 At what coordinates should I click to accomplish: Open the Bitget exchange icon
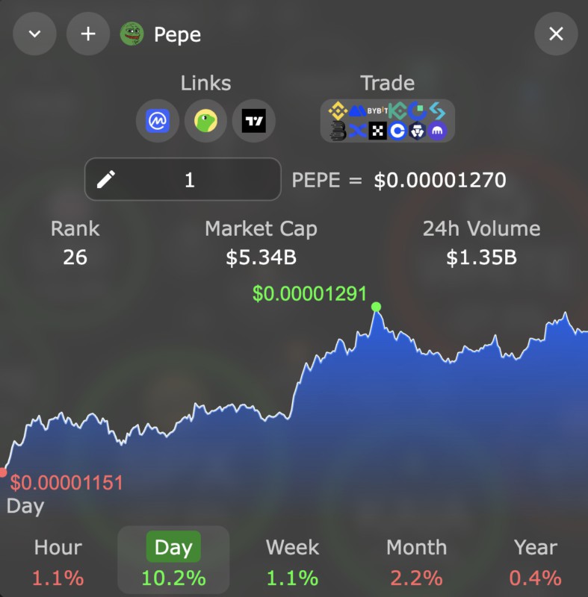tap(438, 110)
